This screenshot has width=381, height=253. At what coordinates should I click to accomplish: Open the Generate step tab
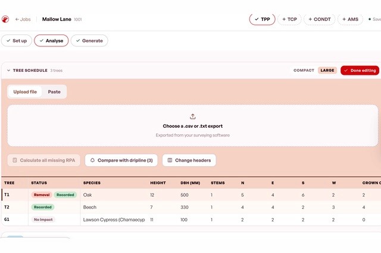pos(89,41)
